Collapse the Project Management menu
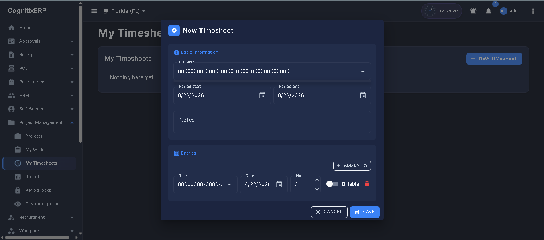Viewport: 544px width, 240px height. (x=41, y=122)
